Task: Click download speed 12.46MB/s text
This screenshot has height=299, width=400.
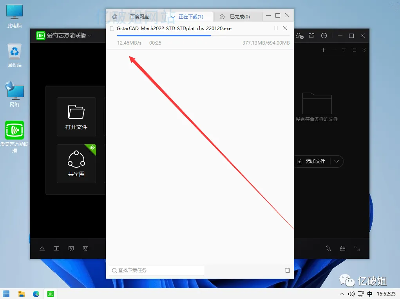Action: point(129,43)
